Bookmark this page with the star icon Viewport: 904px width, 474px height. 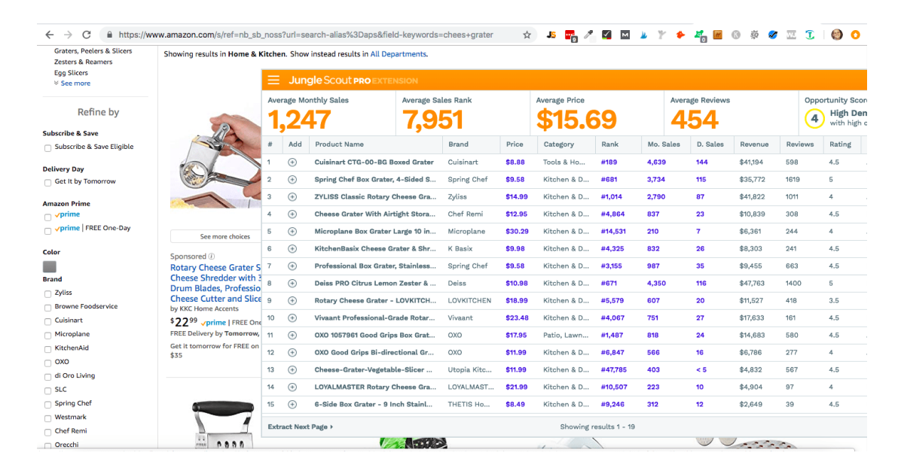(527, 35)
